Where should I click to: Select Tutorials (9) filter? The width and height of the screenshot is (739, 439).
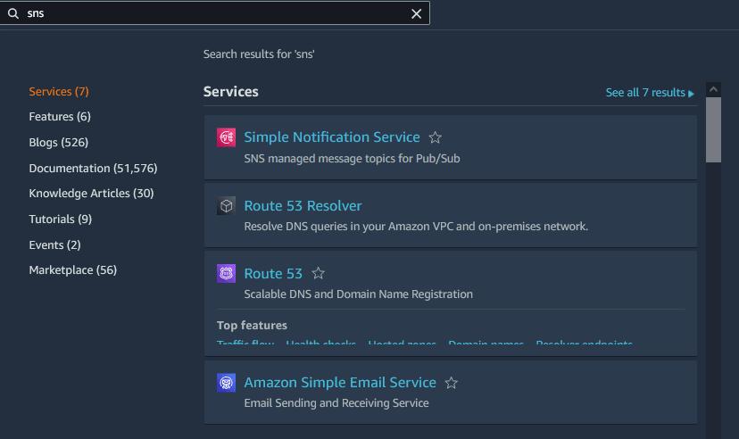tap(61, 219)
